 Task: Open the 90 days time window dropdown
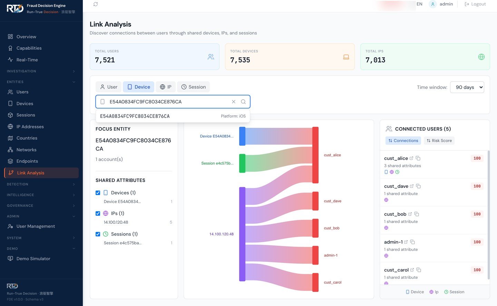[x=467, y=87]
